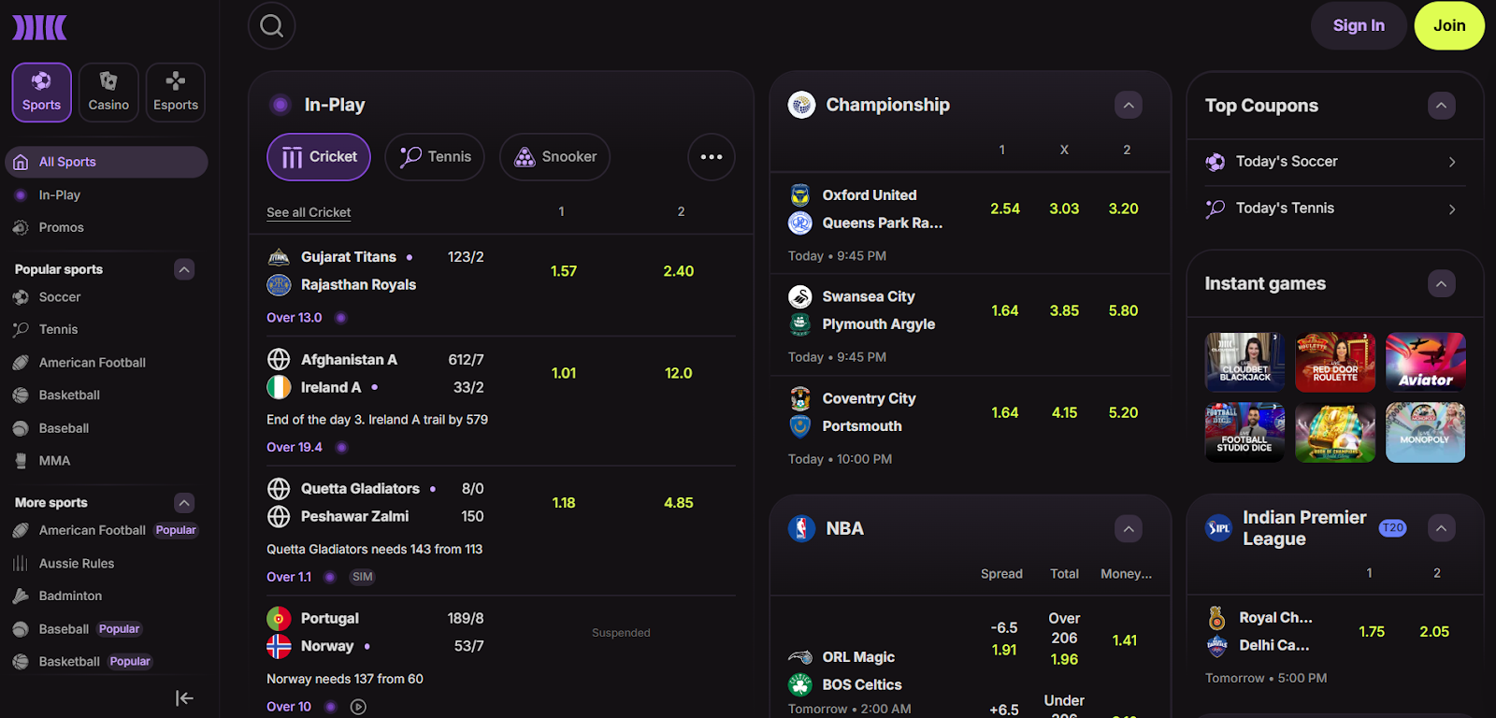The image size is (1496, 718).
Task: Click the Oxford United club crest
Action: (800, 195)
